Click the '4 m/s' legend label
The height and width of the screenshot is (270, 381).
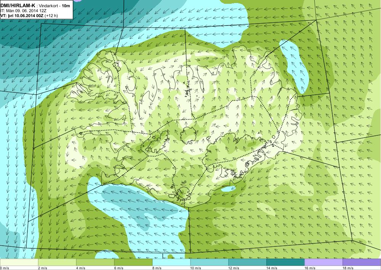pyautogui.click(x=81, y=268)
